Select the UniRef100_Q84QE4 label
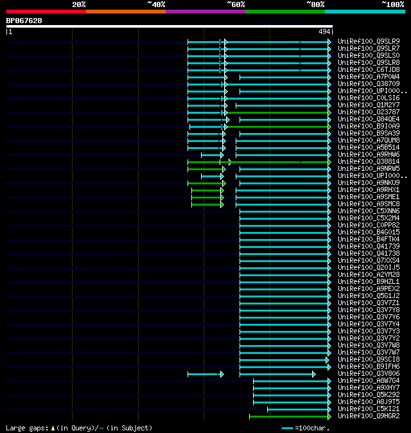This screenshot has height=433, width=411. (x=369, y=119)
